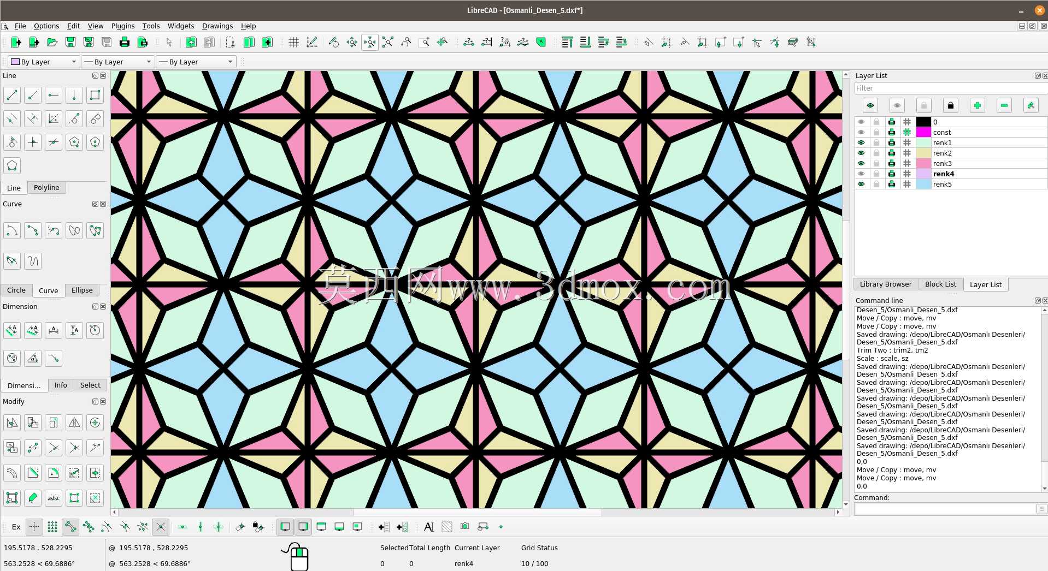Switch to the Info tab

pyautogui.click(x=61, y=385)
